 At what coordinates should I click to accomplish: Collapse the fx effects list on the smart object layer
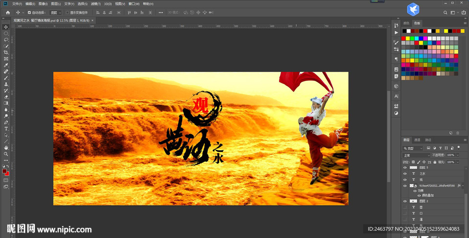click(464, 186)
